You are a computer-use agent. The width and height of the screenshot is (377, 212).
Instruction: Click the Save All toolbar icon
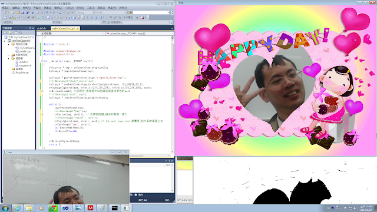tap(27, 12)
